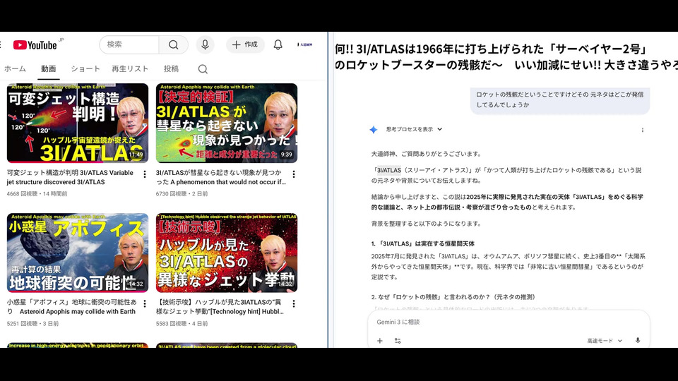The image size is (678, 381).
Task: Open title link 可変ジェット構造が判明 3I/ATLAS
Action: 70,177
